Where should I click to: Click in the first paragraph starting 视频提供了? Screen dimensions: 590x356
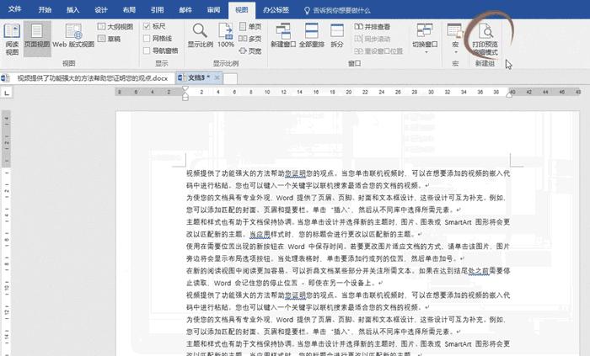click(x=348, y=179)
